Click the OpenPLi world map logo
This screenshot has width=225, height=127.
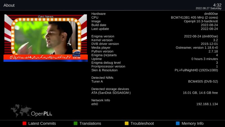21,111
